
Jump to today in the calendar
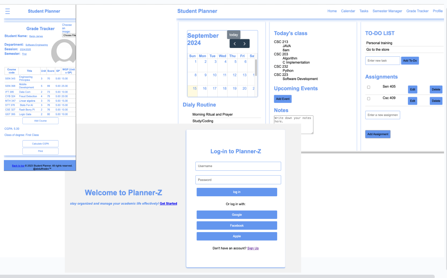click(234, 35)
